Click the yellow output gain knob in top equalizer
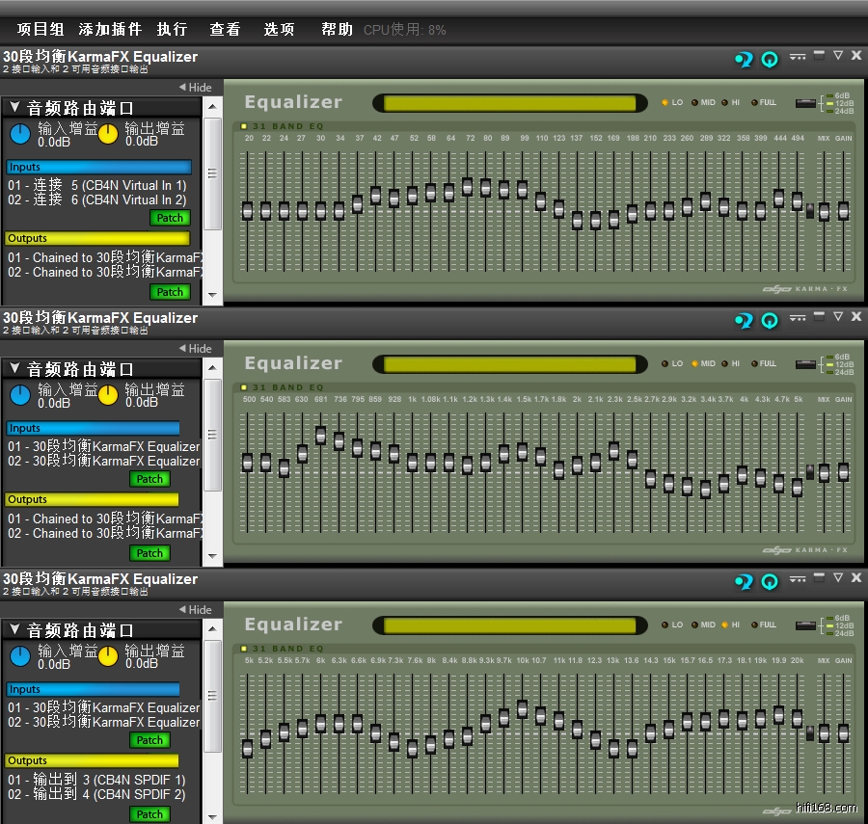Viewport: 868px width, 824px height. click(x=108, y=133)
